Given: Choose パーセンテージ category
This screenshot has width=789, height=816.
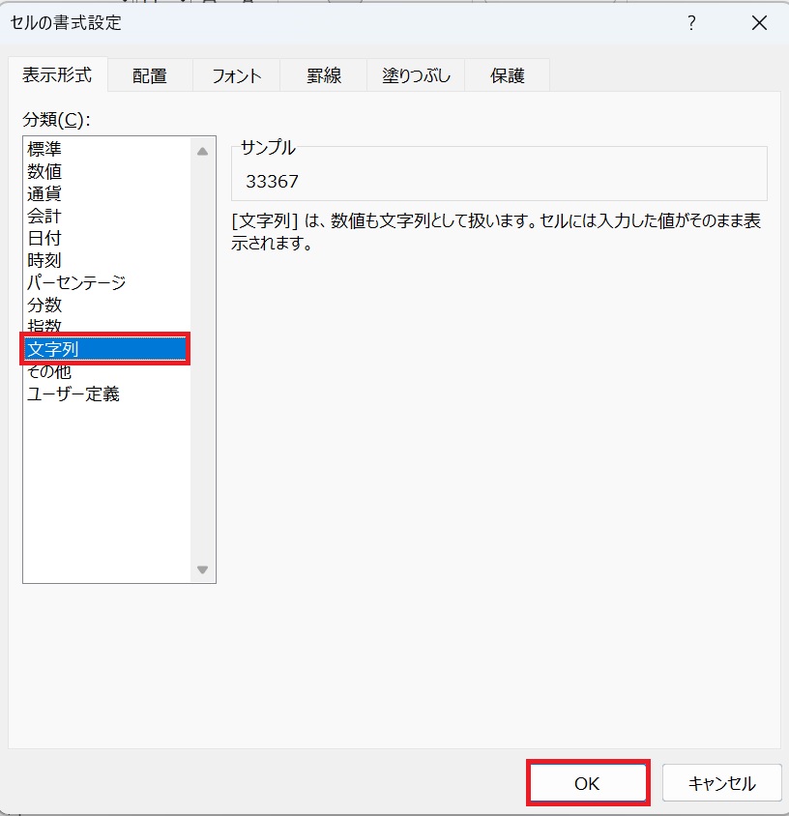Looking at the screenshot, I should click(107, 282).
